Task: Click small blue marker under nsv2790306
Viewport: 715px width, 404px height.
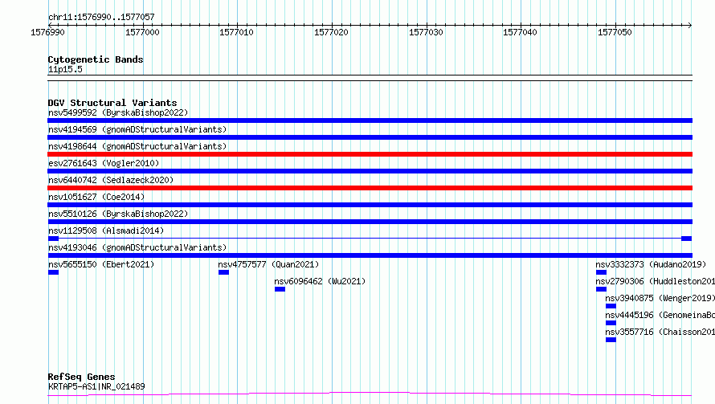Action: coord(601,289)
